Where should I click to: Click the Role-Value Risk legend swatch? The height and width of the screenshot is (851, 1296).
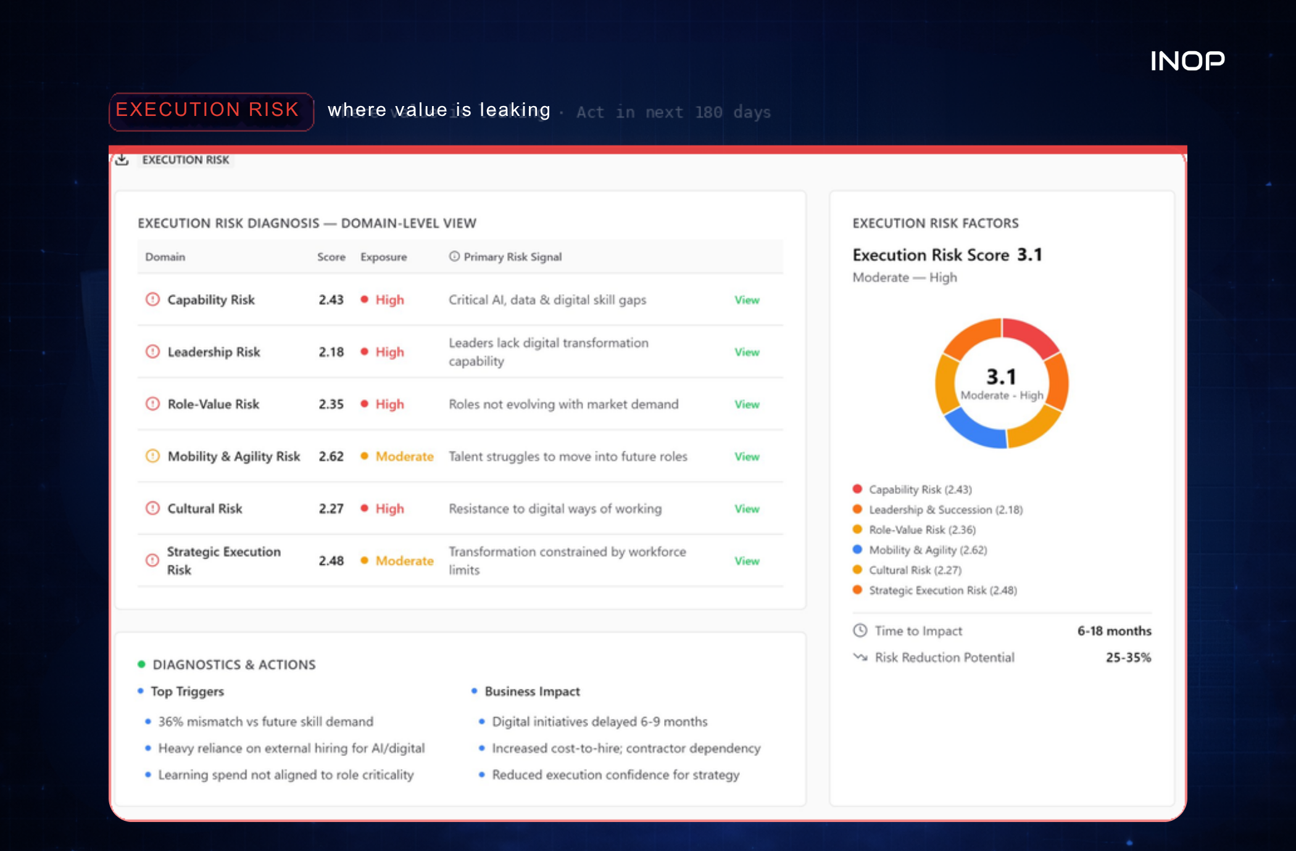[x=857, y=529]
